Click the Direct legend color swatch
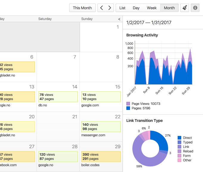Viewport: 203px width, 172px height. pyautogui.click(x=179, y=138)
